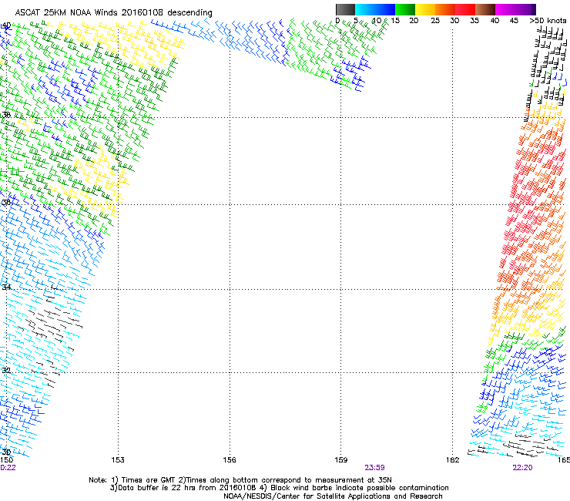Image resolution: width=570 pixels, height=501 pixels.
Task: Click the red 30-35 knots legend segment
Action: [x=465, y=9]
